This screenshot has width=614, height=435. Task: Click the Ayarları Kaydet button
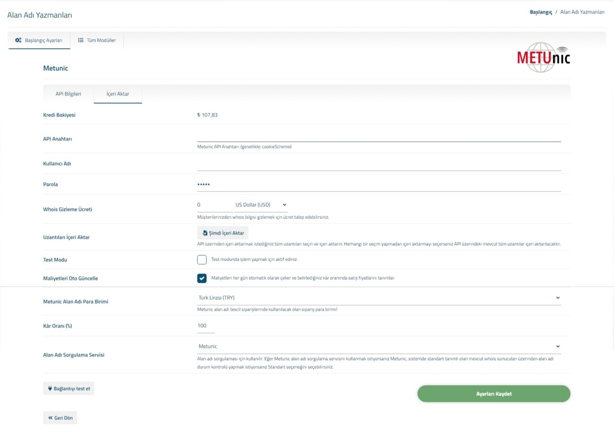494,394
